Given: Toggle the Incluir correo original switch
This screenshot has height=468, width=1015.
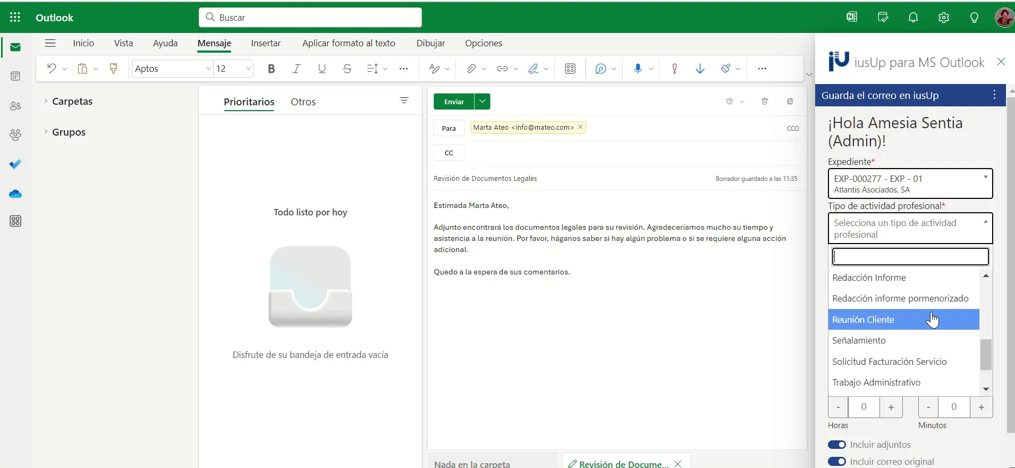Looking at the screenshot, I should click(837, 462).
